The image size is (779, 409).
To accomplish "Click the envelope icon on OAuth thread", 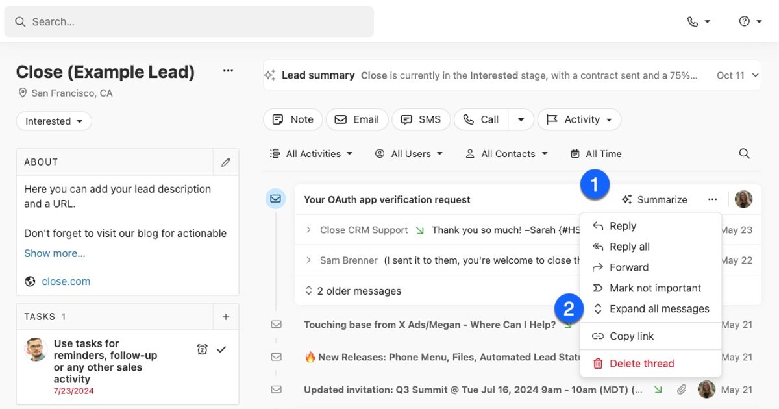I will pos(276,199).
